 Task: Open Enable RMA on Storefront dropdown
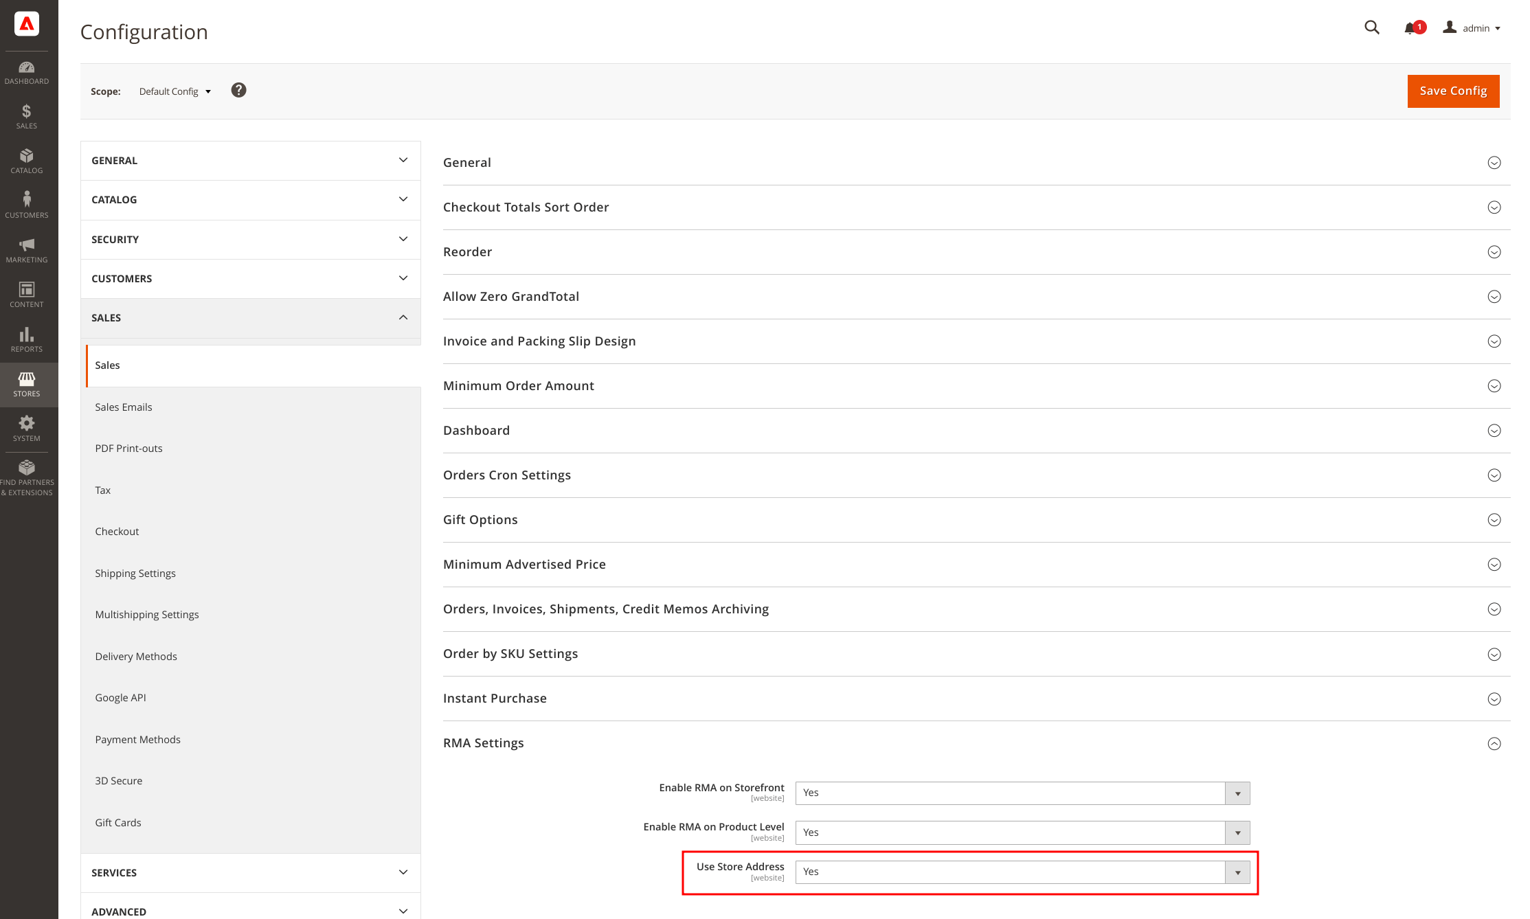(x=1022, y=793)
